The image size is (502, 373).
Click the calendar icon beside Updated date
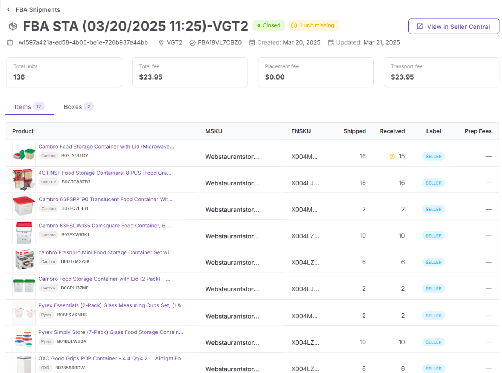click(331, 42)
